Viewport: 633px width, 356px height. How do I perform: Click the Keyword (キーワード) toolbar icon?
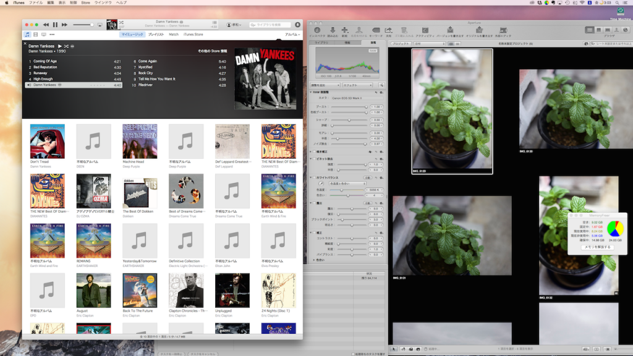[x=375, y=31]
